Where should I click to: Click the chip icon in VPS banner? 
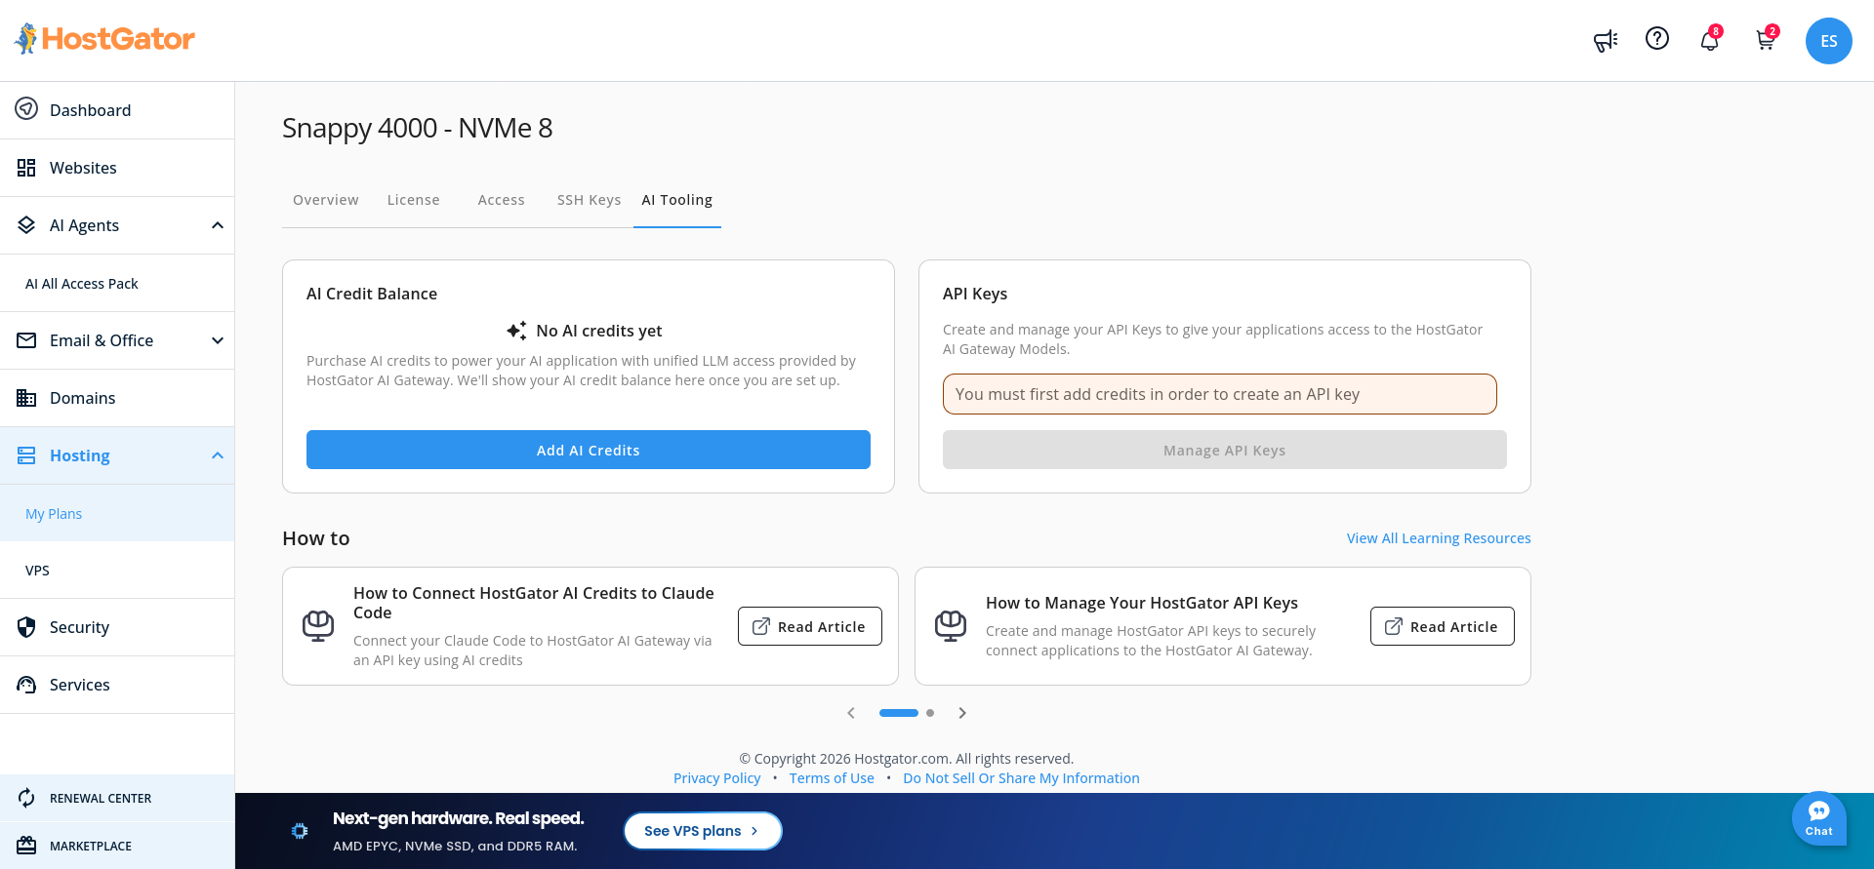300,831
